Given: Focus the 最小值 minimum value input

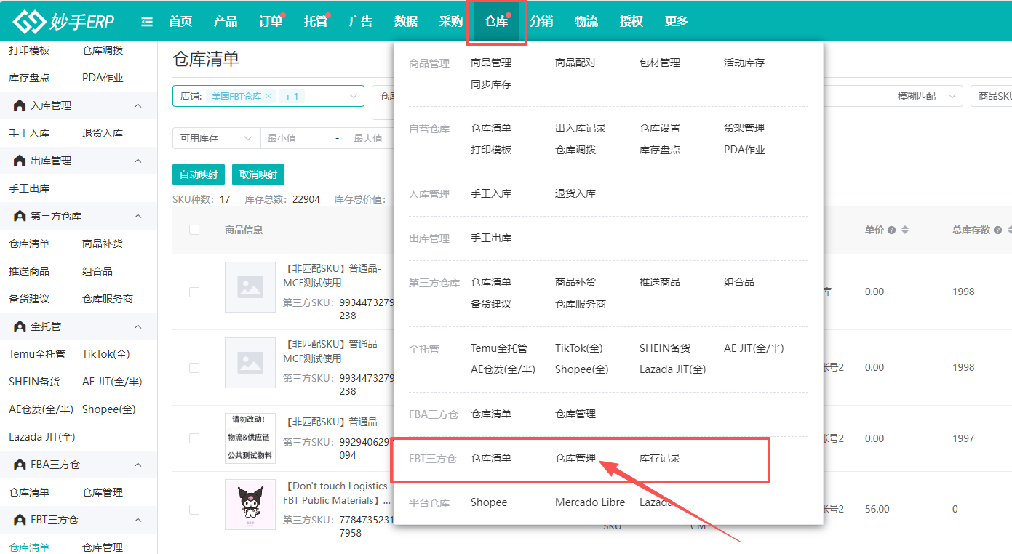Looking at the screenshot, I should pos(296,138).
